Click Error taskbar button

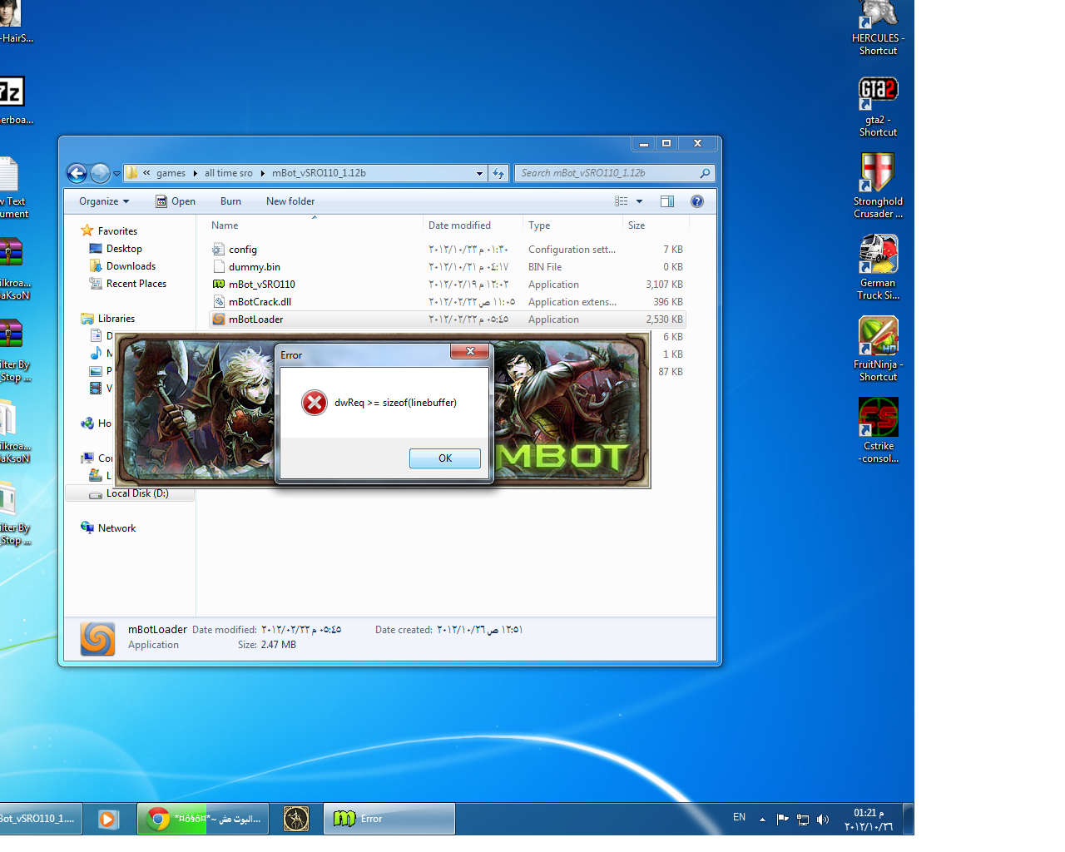coord(389,819)
